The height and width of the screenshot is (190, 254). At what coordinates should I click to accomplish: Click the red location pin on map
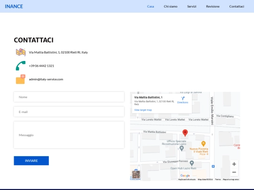click(x=185, y=133)
